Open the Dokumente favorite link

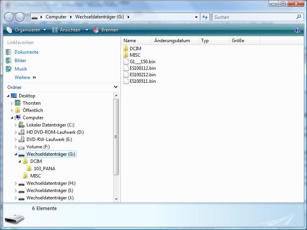[x=26, y=52]
